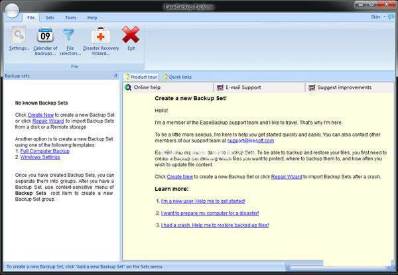The width and height of the screenshot is (398, 275).
Task: Pin the Backup sets panel
Action: click(x=115, y=76)
